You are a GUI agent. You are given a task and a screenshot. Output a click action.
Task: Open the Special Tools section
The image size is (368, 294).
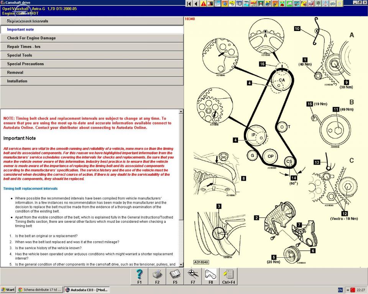tap(92, 56)
